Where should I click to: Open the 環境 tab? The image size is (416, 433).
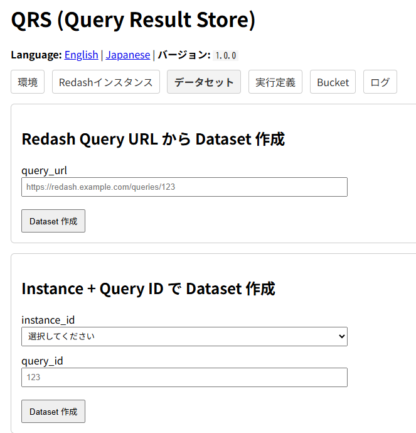click(28, 82)
